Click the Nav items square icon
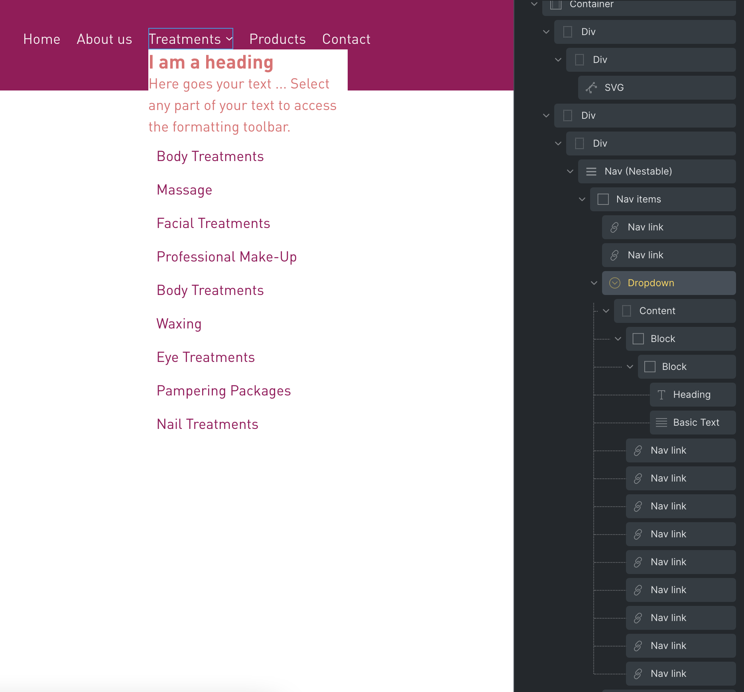The width and height of the screenshot is (744, 692). (603, 199)
